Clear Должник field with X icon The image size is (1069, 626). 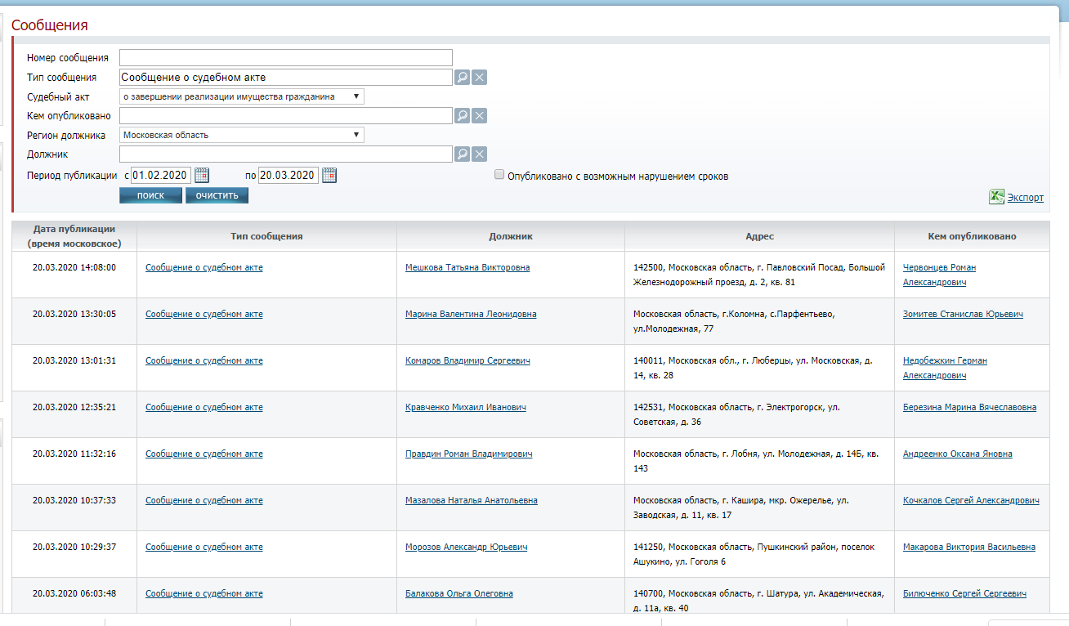pos(480,154)
